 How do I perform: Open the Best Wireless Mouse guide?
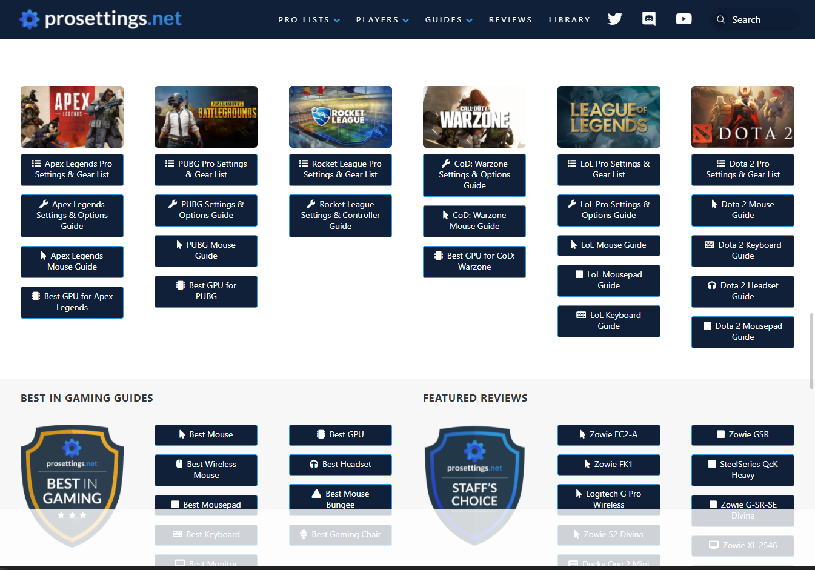point(206,470)
